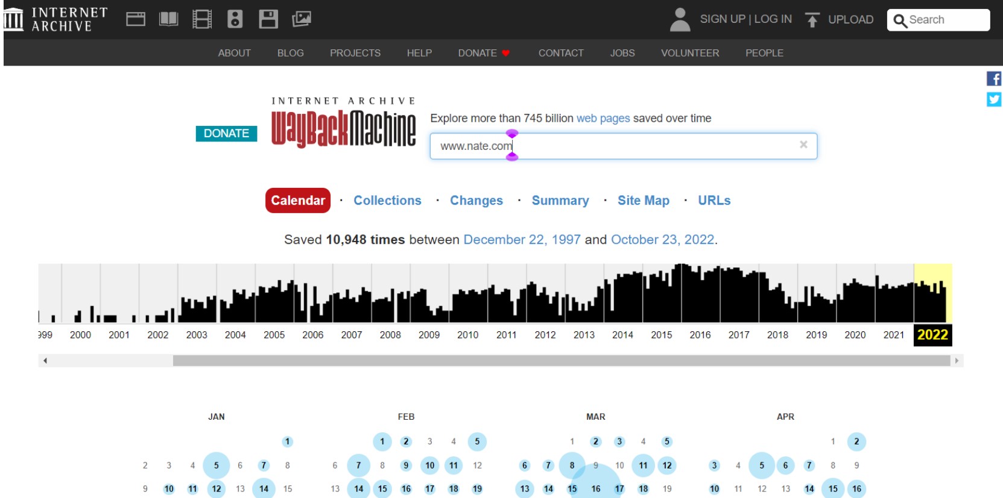Screen dimensions: 1003x498
Task: Open the DONATE menu item with heart
Action: [484, 53]
